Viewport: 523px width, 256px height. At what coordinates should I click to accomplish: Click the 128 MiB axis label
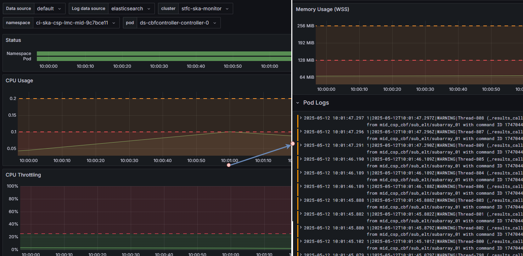(x=306, y=60)
